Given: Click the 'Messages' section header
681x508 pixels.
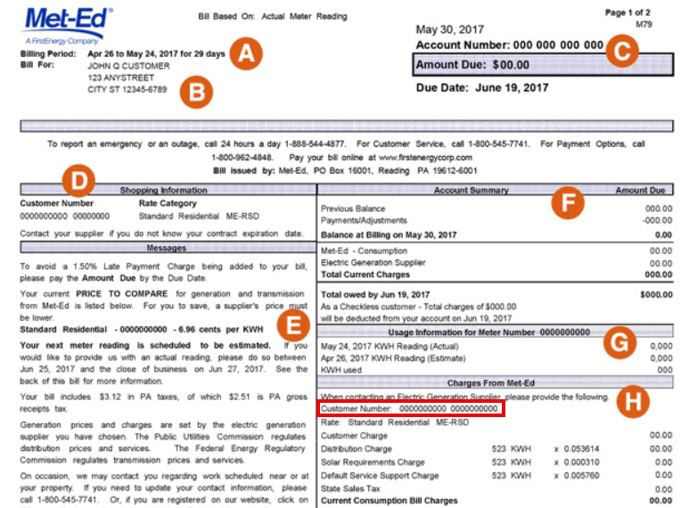Looking at the screenshot, I should [167, 248].
